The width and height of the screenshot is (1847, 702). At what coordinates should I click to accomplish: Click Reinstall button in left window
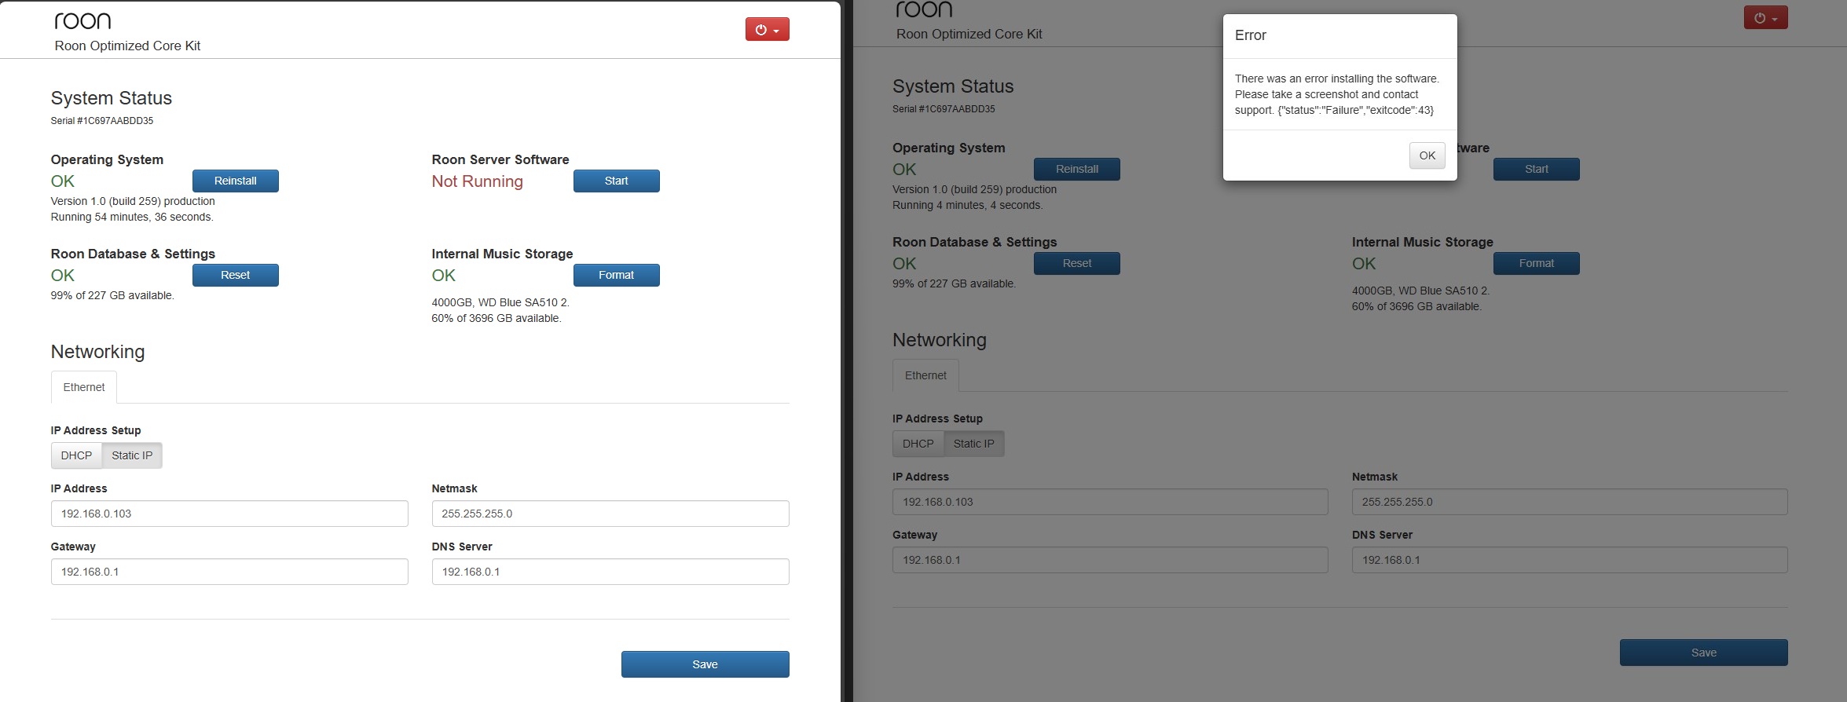pos(236,181)
